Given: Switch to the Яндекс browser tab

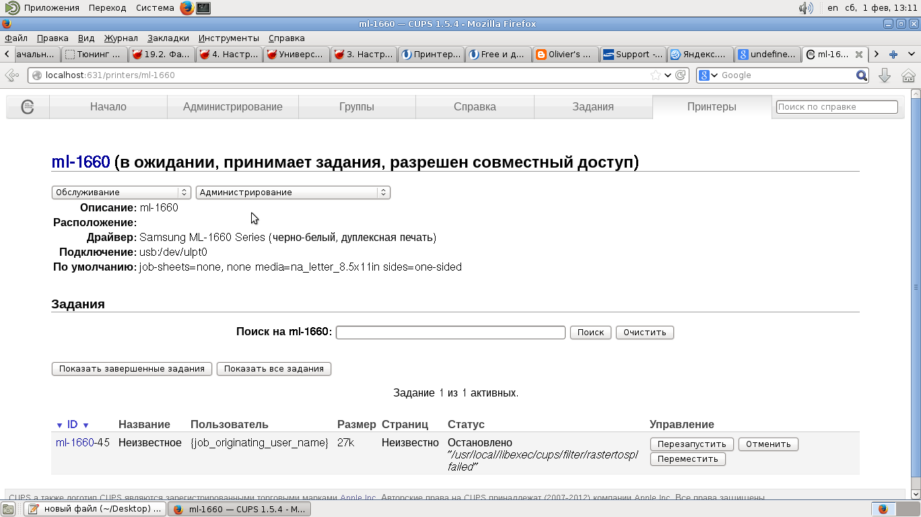Looking at the screenshot, I should pos(700,55).
